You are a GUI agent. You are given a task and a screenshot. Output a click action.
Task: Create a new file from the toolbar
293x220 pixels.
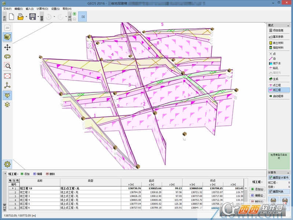click(12, 16)
